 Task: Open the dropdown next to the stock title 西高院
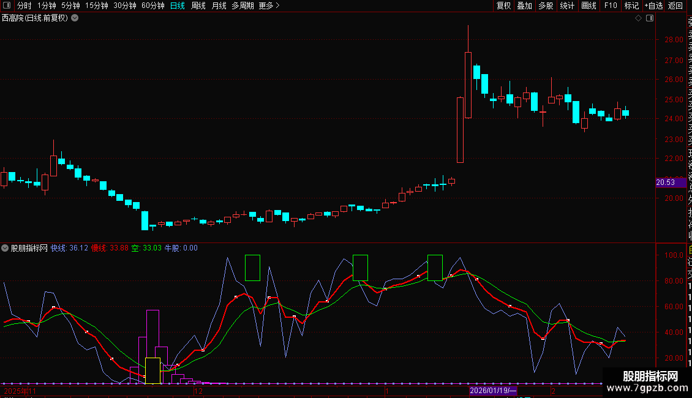point(75,18)
